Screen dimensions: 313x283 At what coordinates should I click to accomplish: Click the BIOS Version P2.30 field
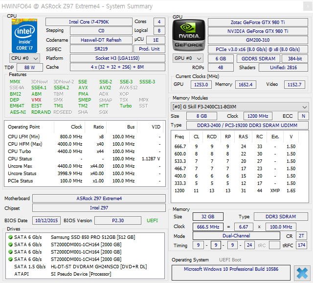point(118,221)
